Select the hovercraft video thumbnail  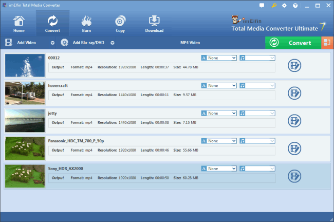25,93
